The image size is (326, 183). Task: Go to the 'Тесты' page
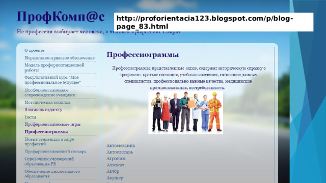pyautogui.click(x=31, y=117)
